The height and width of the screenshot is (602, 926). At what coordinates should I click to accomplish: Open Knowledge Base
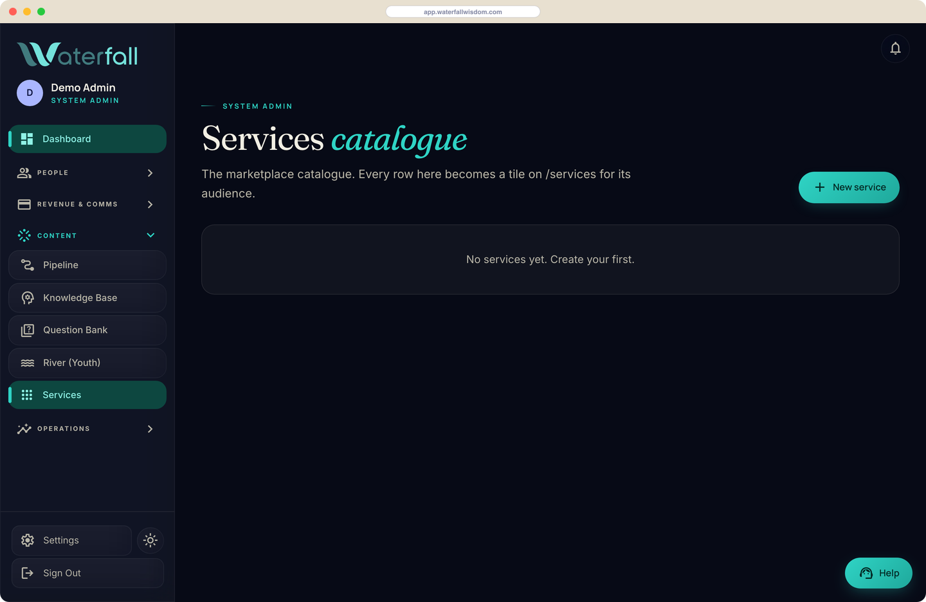87,298
